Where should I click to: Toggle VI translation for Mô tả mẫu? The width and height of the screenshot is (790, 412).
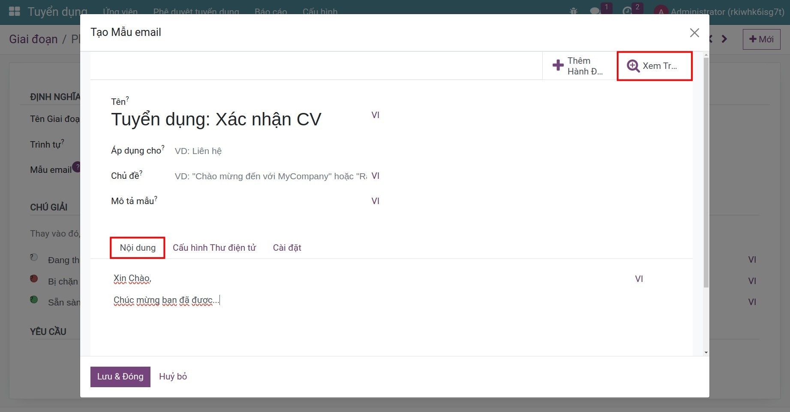(375, 201)
